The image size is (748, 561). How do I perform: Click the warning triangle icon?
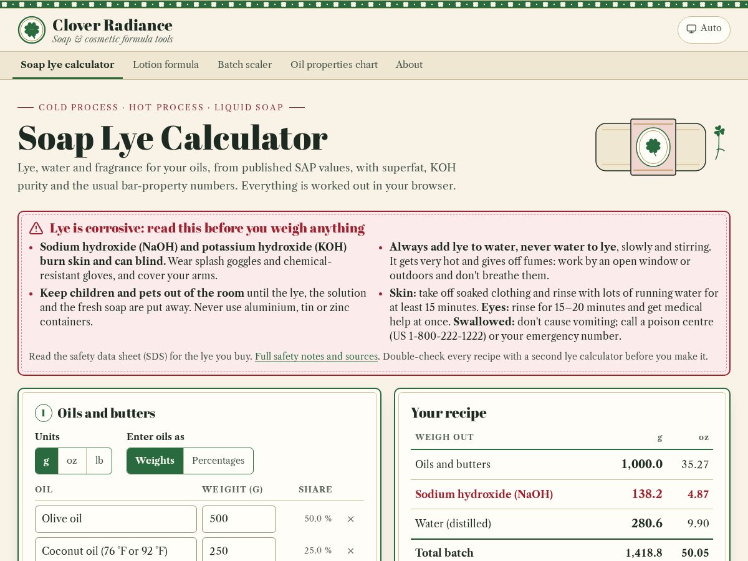pyautogui.click(x=36, y=228)
